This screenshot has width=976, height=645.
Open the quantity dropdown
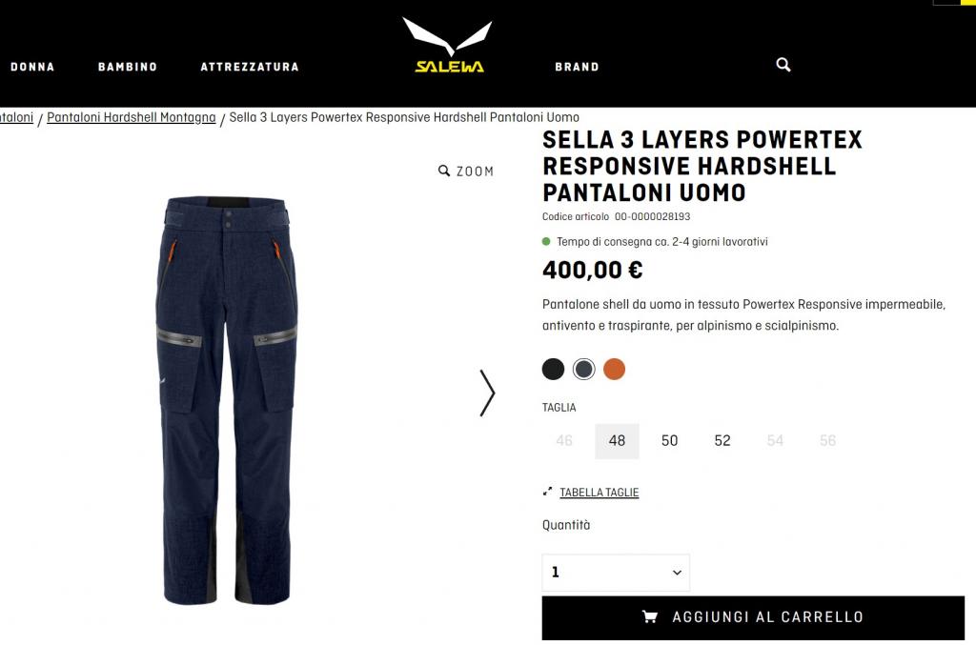616,573
